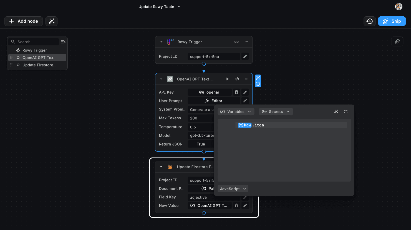Viewport: 411px width, 230px height.
Task: Click the link icon on Rowy Trigger node
Action: coord(236,42)
